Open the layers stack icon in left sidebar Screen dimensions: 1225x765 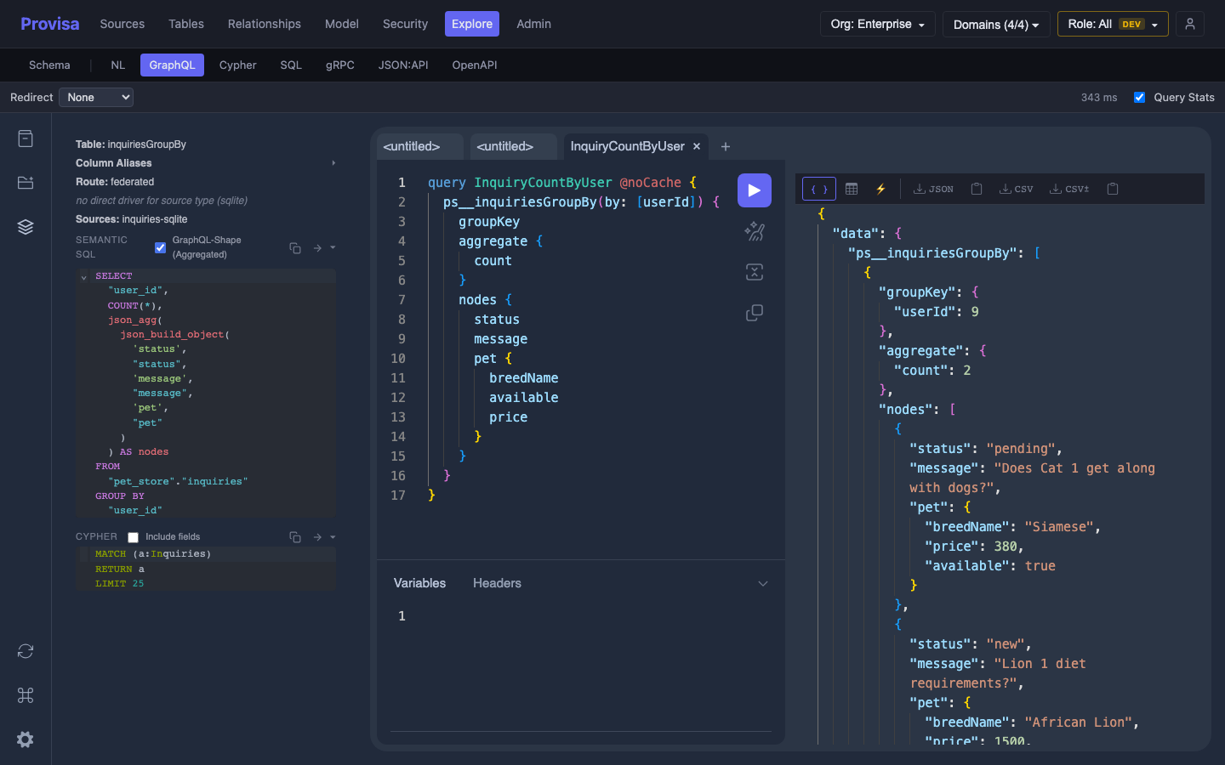(26, 227)
